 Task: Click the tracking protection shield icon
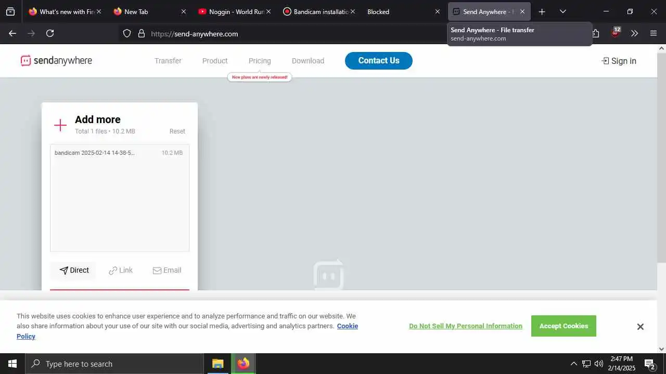pyautogui.click(x=127, y=33)
